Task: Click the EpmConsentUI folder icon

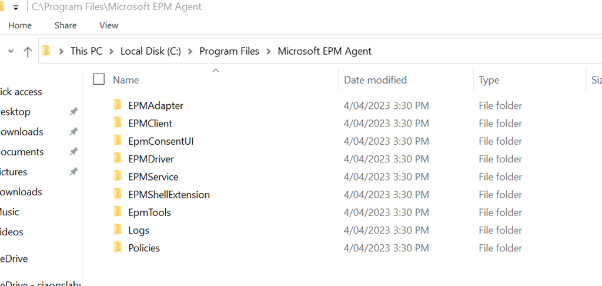Action: tap(118, 141)
